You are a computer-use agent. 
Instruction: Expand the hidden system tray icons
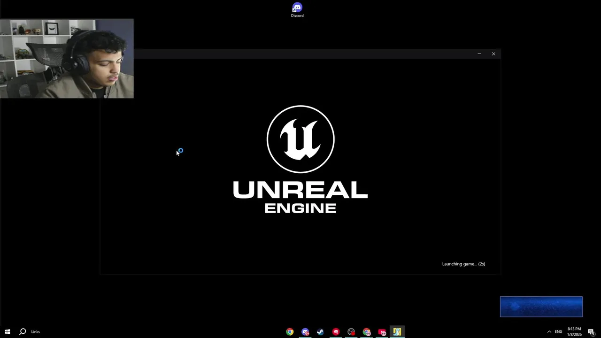pyautogui.click(x=549, y=331)
